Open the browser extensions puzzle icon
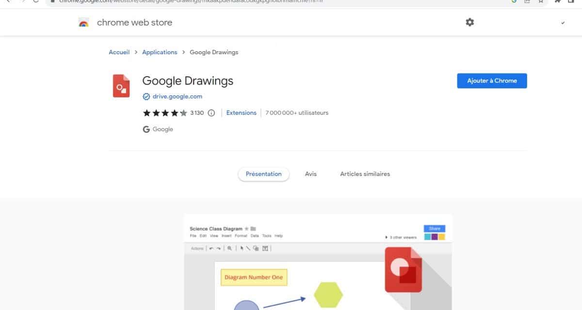 (558, 1)
